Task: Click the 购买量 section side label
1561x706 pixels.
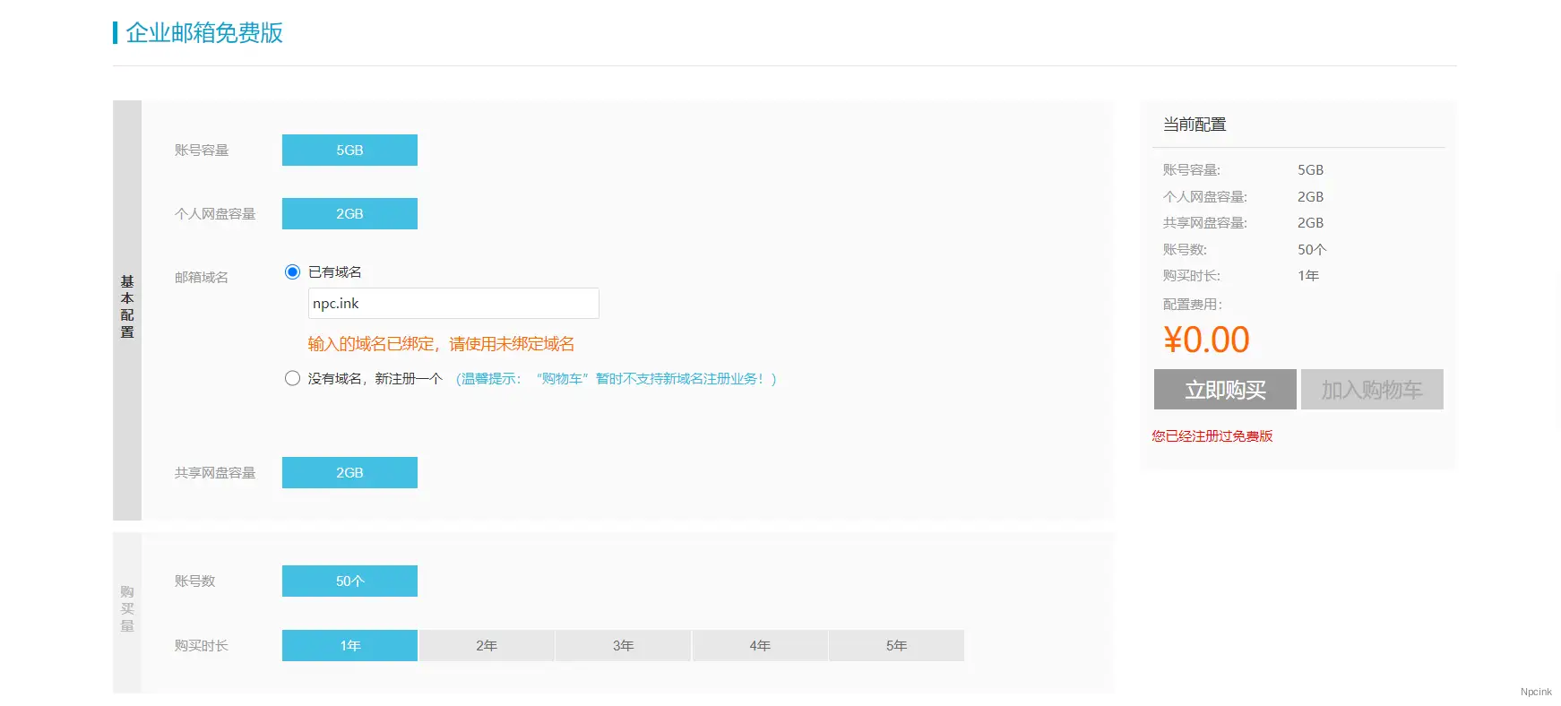Action: [x=127, y=609]
